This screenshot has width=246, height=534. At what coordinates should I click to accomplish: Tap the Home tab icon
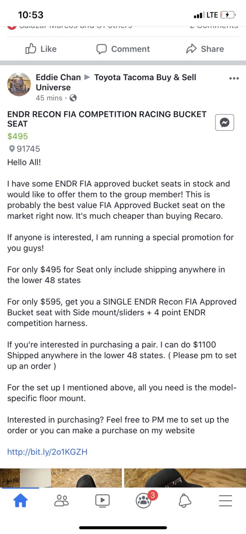click(x=21, y=500)
